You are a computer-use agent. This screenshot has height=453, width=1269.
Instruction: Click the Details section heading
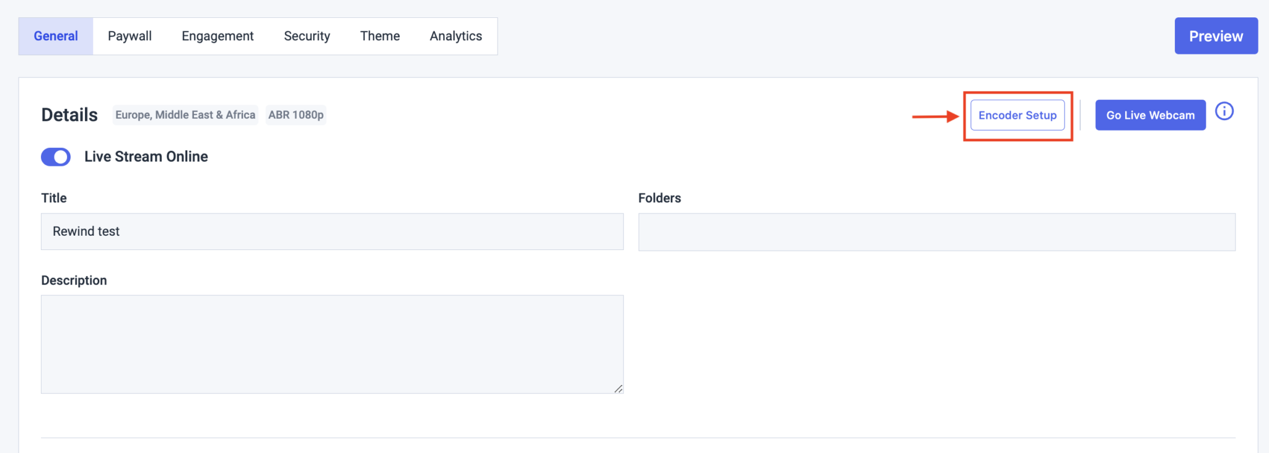pos(69,115)
